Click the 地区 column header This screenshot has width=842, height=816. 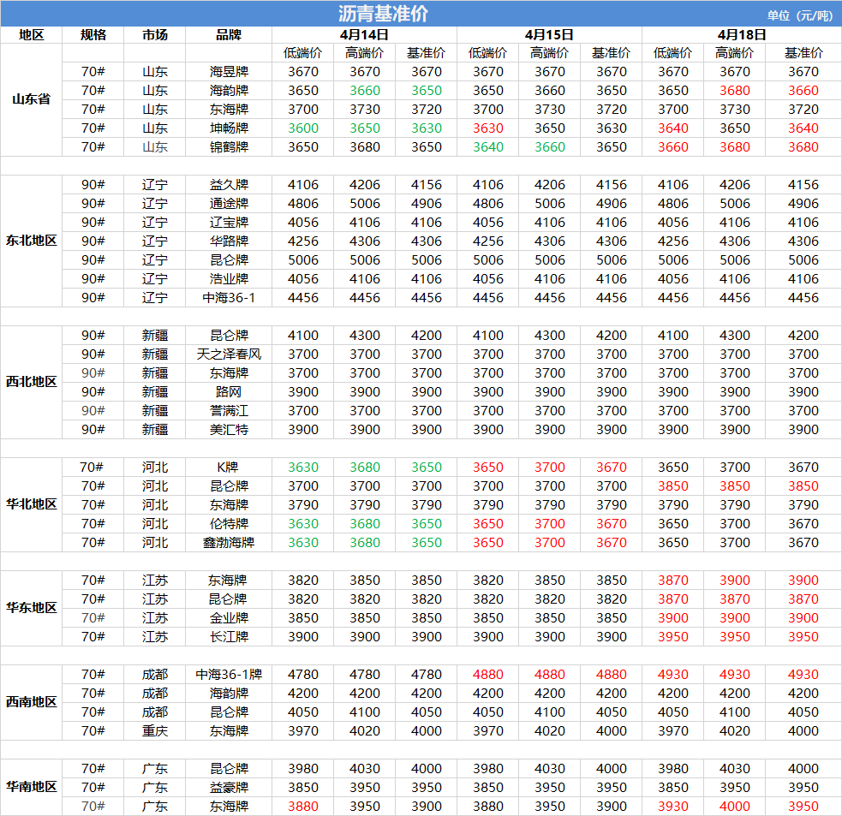[31, 35]
